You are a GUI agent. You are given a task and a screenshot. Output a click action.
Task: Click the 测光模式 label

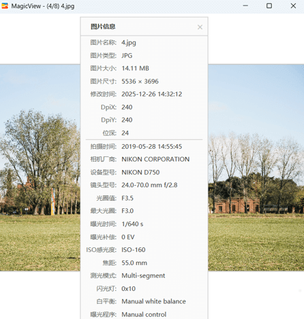104,276
